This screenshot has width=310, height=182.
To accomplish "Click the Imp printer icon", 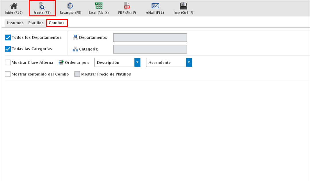I will [x=183, y=6].
